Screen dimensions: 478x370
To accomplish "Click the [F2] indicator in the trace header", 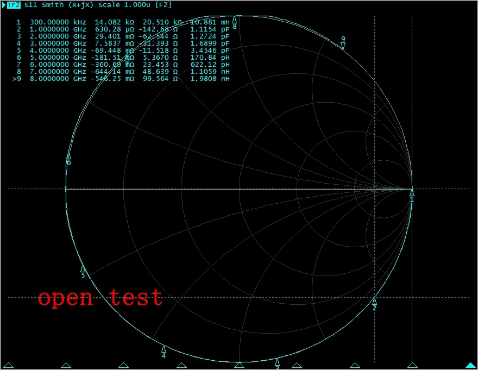I will click(163, 5).
